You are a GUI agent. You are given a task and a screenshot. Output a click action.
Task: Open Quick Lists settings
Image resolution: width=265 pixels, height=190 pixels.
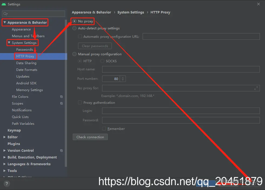[x=20, y=117]
